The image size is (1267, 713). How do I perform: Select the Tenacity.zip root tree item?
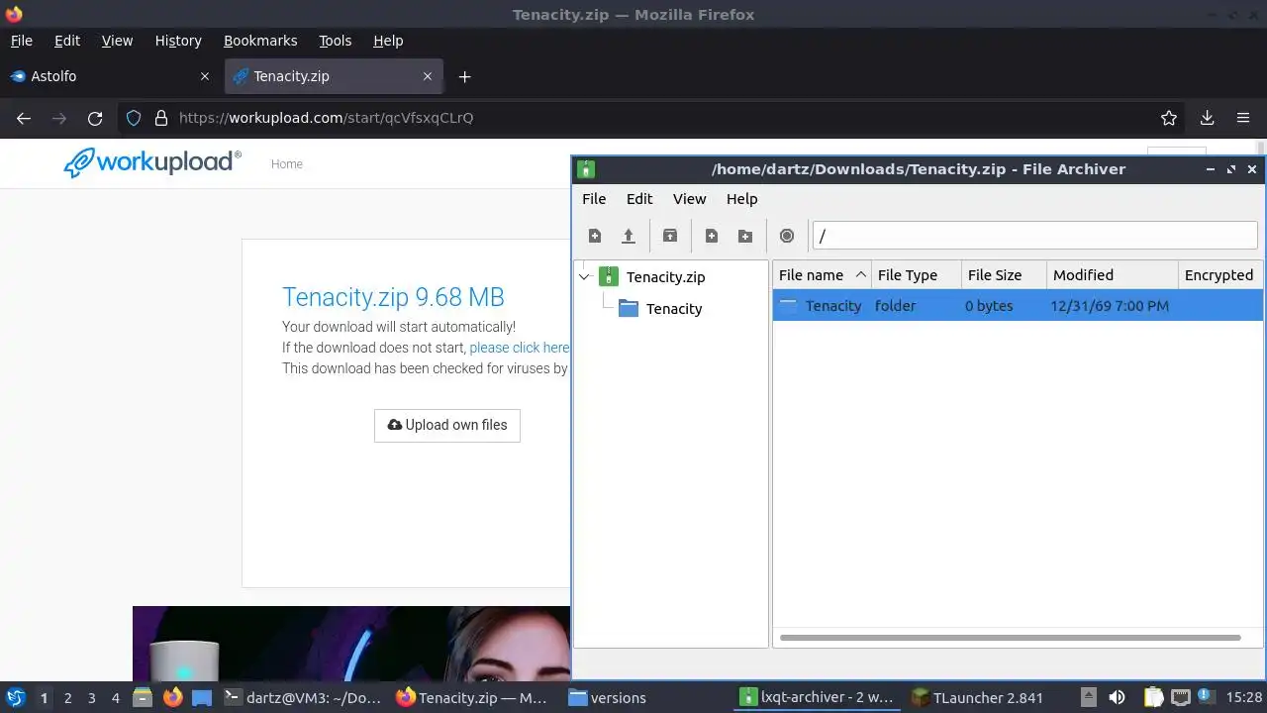click(652, 277)
